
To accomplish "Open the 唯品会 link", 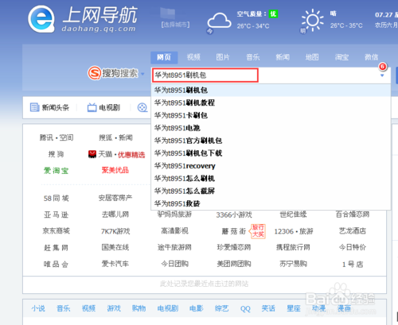I will [x=56, y=264].
